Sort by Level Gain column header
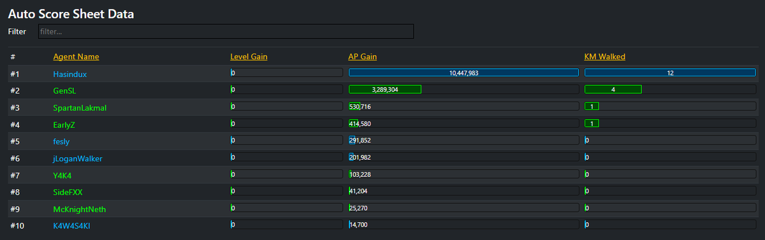The width and height of the screenshot is (765, 240). point(249,57)
